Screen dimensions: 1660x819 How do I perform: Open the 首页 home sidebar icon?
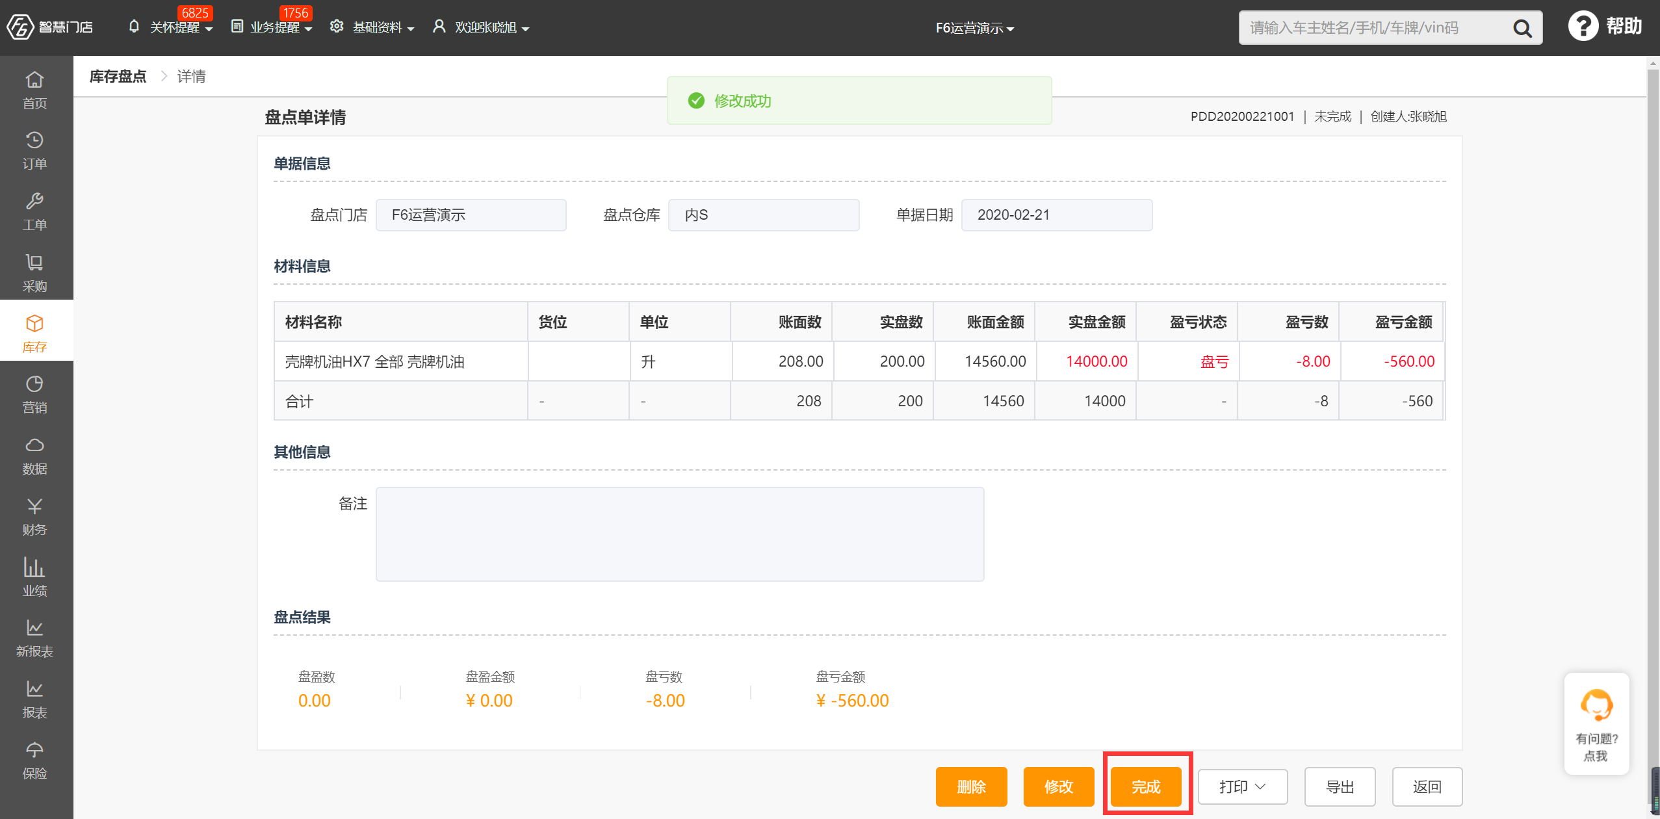34,80
